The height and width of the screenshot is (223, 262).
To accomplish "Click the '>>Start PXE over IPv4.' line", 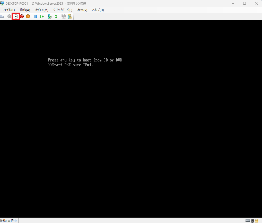I will coord(70,65).
